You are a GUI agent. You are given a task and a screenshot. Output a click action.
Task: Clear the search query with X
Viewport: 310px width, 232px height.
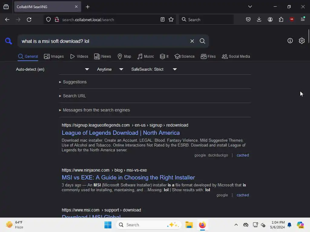(x=192, y=41)
